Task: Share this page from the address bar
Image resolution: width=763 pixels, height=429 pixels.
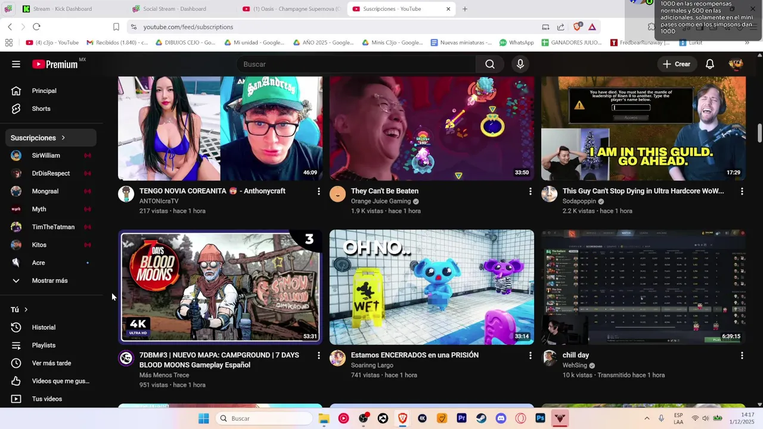Action: click(x=561, y=27)
